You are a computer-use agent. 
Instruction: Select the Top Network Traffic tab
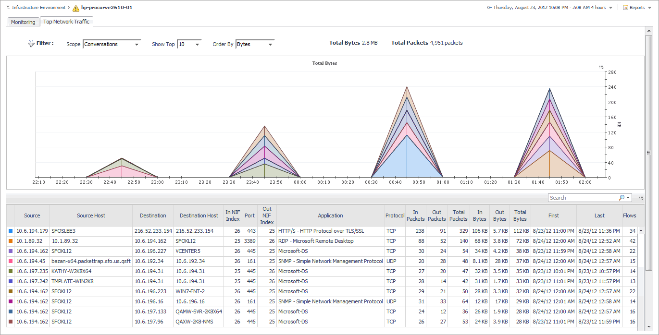pyautogui.click(x=66, y=22)
